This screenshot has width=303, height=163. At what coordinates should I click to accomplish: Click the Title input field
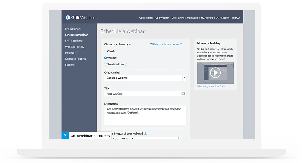click(x=145, y=93)
